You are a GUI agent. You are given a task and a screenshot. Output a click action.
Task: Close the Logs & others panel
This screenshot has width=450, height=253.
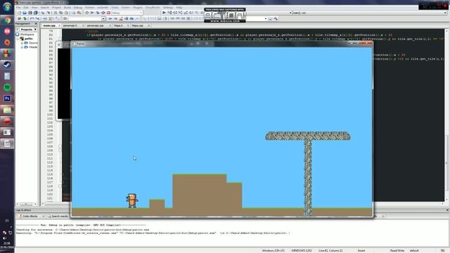[447, 210]
